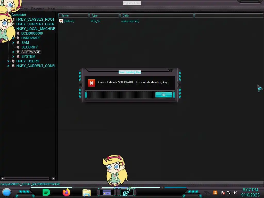The height and width of the screenshot is (198, 264).
Task: Select the (Default) value entry
Action: point(69,21)
